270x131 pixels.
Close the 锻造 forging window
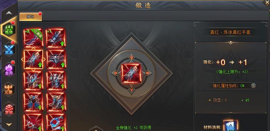[267, 3]
